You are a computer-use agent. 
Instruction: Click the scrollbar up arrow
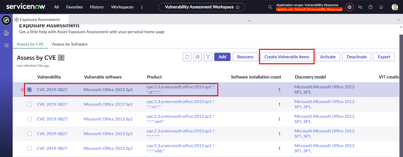pyautogui.click(x=401, y=27)
